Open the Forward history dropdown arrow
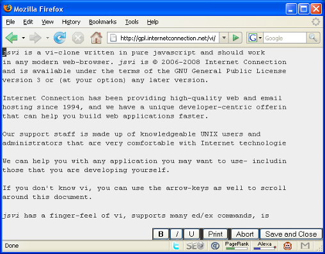 [47, 38]
